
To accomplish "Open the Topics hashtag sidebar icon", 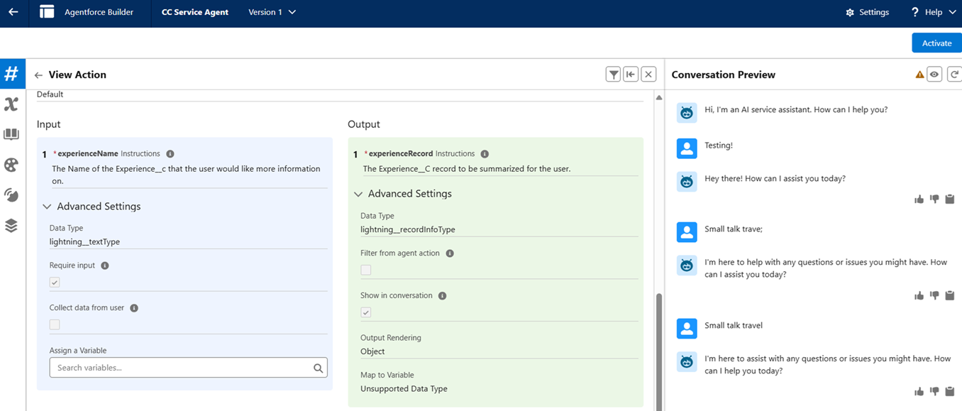I will pos(11,74).
